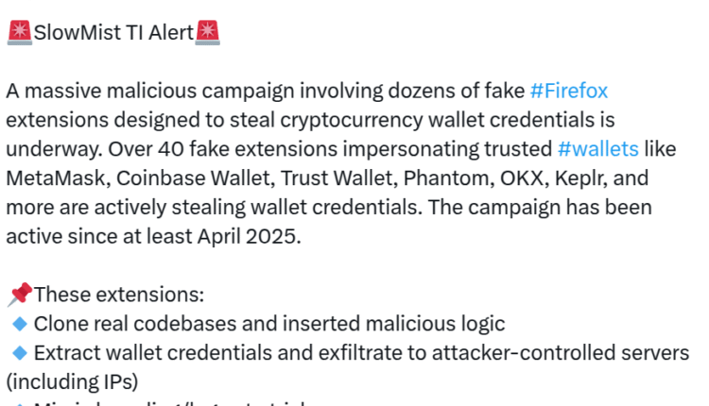Click the (including IPs) text
The width and height of the screenshot is (709, 406).
point(72,381)
